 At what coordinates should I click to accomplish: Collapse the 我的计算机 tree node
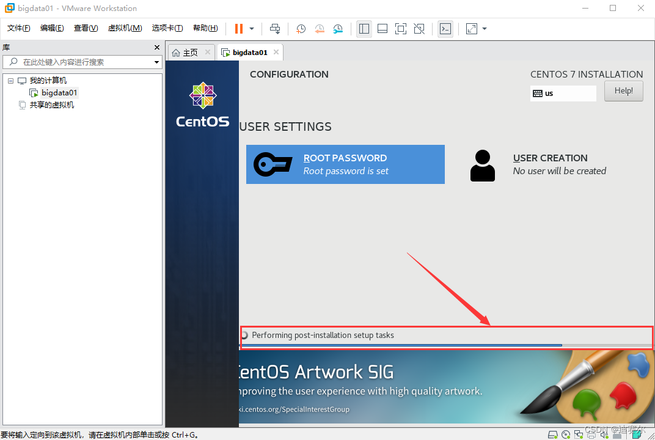[11, 81]
